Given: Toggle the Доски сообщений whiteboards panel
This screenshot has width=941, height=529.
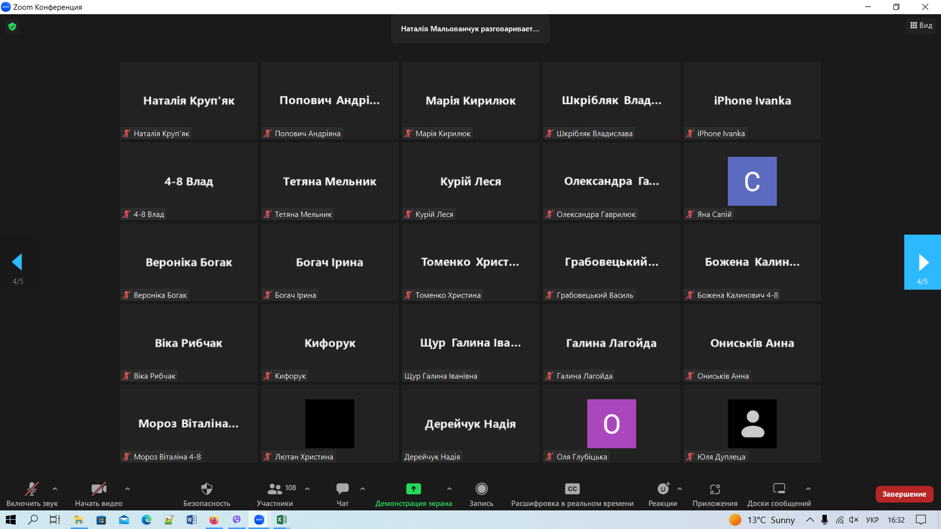Looking at the screenshot, I should tap(779, 489).
